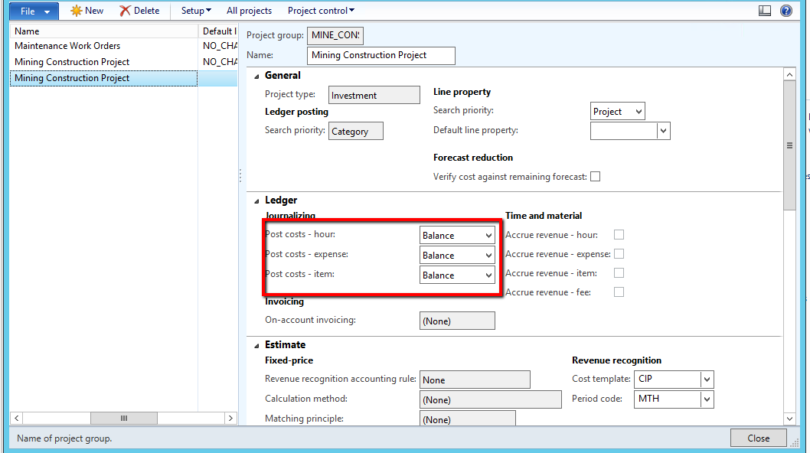Click the Close button
The width and height of the screenshot is (810, 453).
click(758, 438)
